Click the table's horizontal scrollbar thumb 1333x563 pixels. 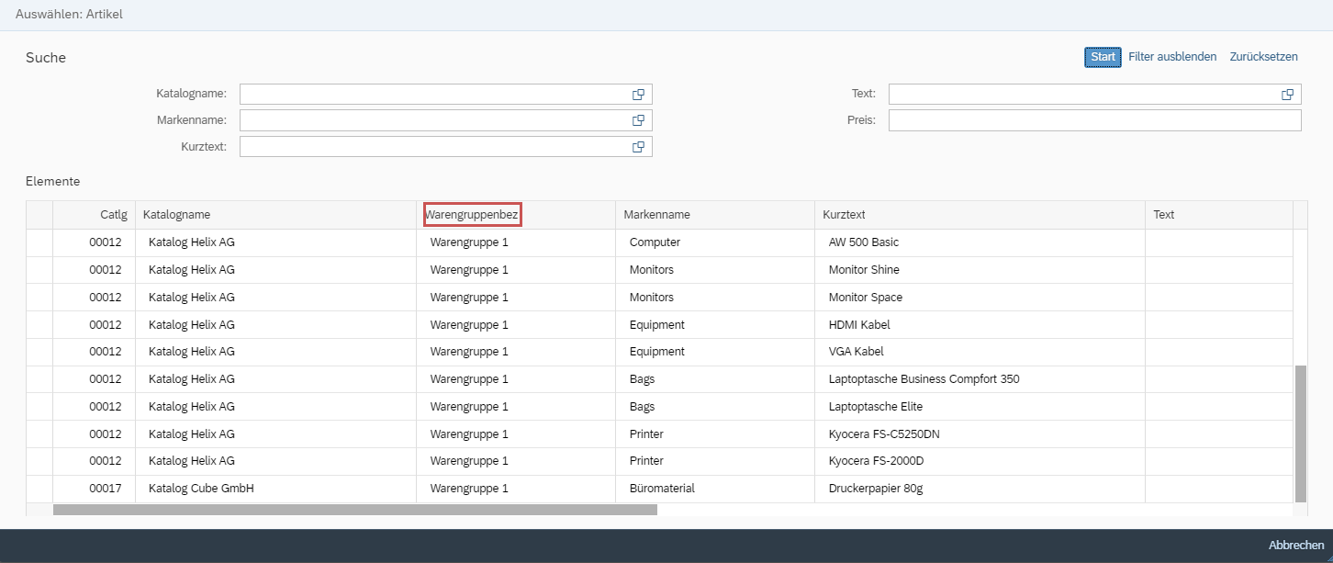pos(354,510)
